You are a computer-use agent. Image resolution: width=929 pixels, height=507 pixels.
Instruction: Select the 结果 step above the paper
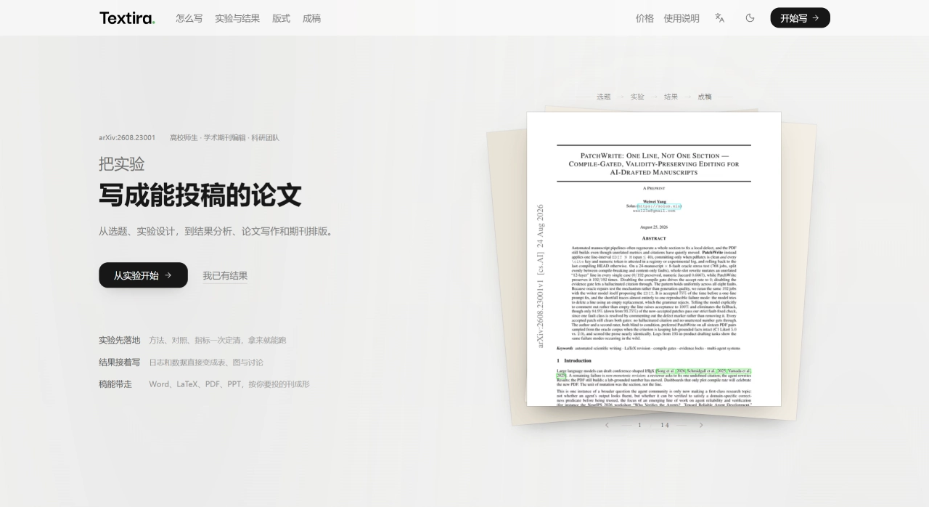pos(671,97)
